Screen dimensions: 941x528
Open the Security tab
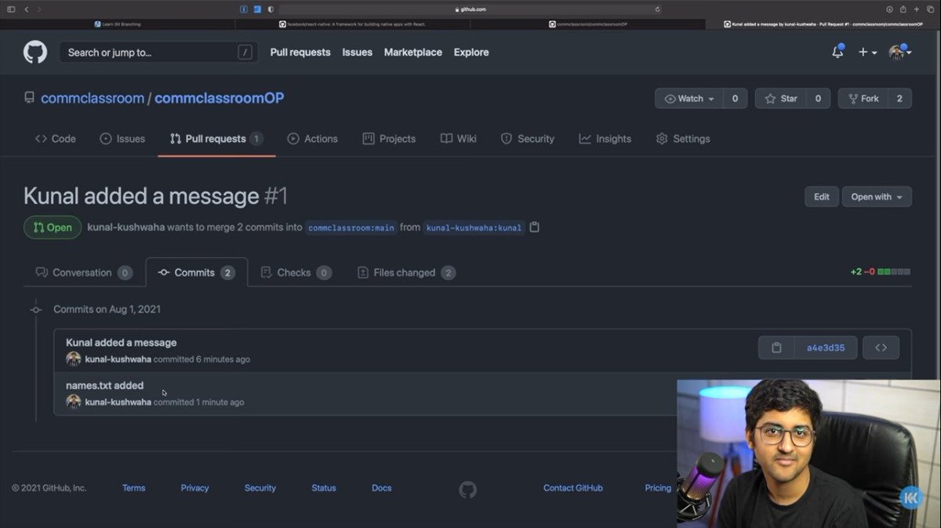click(528, 139)
